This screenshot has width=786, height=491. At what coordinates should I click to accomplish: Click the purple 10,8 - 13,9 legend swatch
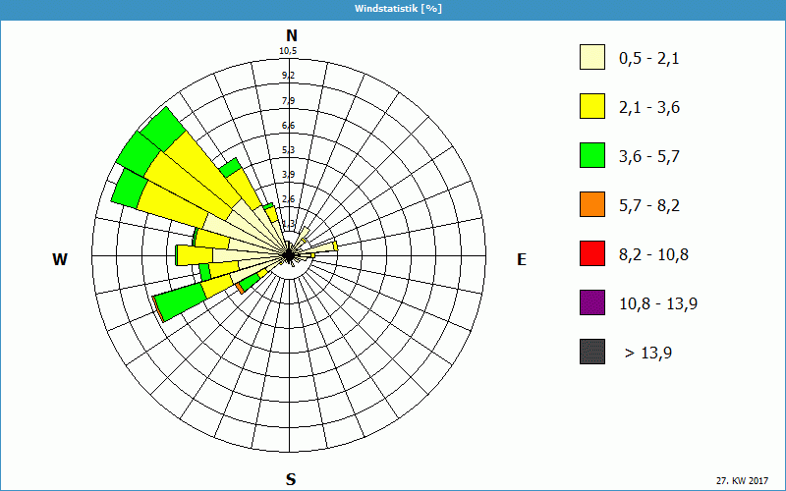point(592,302)
